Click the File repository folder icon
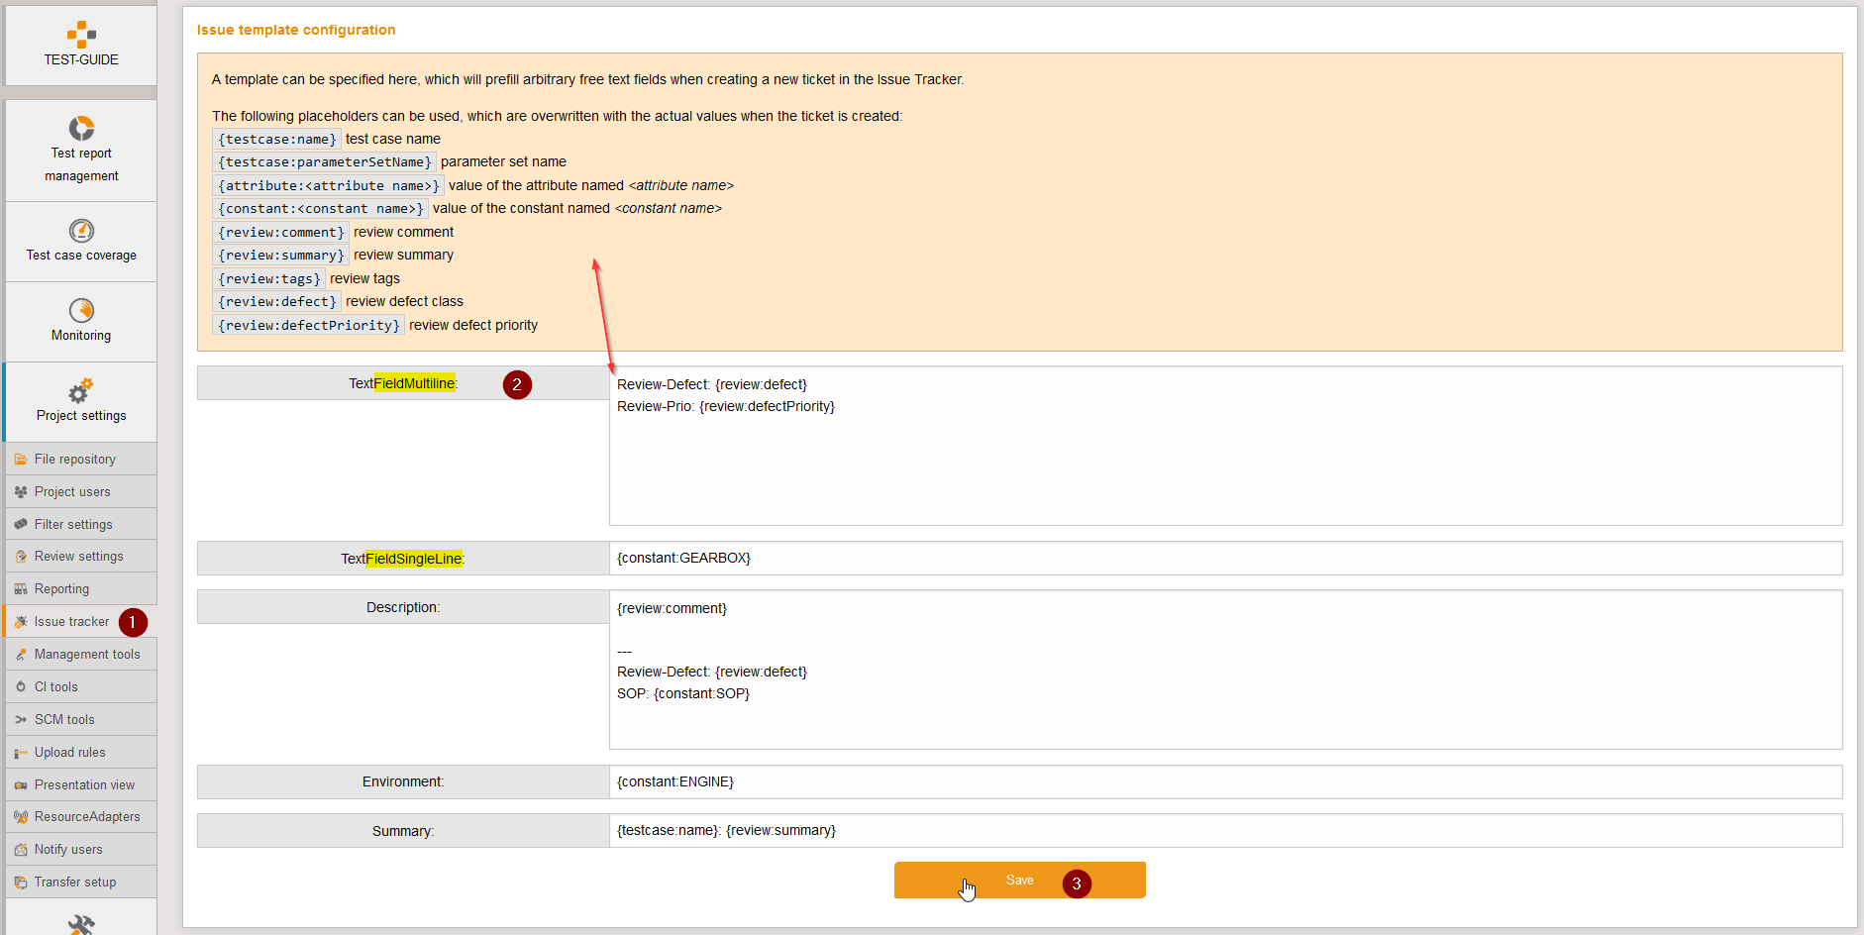Screen dimensions: 1864x935 point(21,460)
